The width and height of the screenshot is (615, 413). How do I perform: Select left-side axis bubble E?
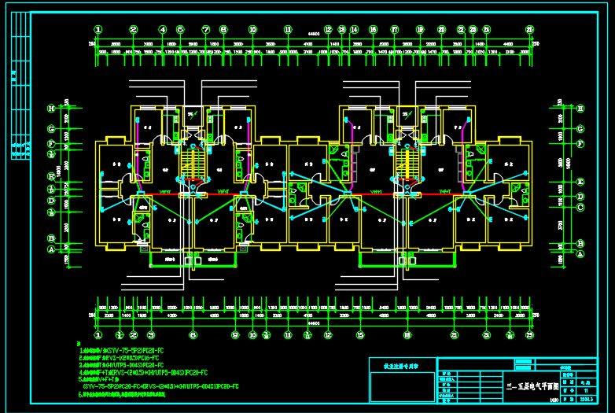[x=51, y=176]
